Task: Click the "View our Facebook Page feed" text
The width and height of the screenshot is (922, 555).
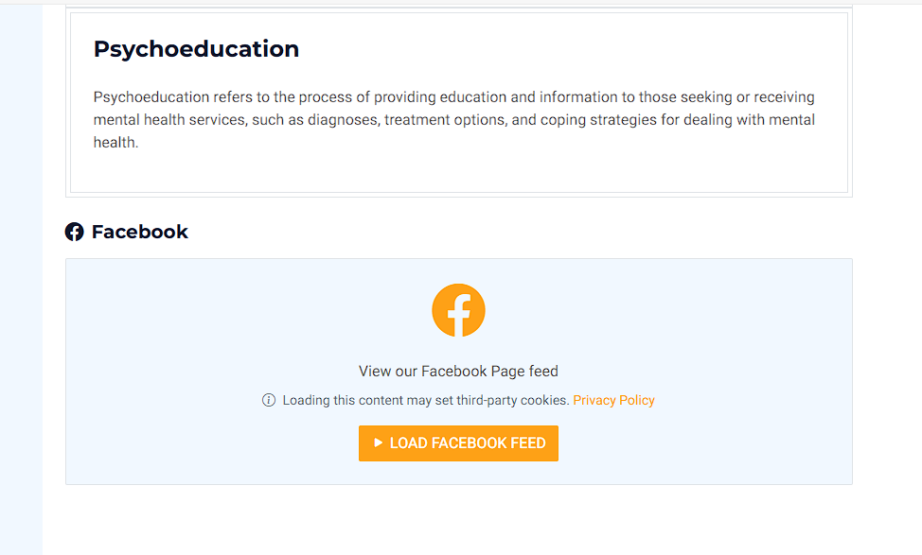Action: (x=458, y=372)
